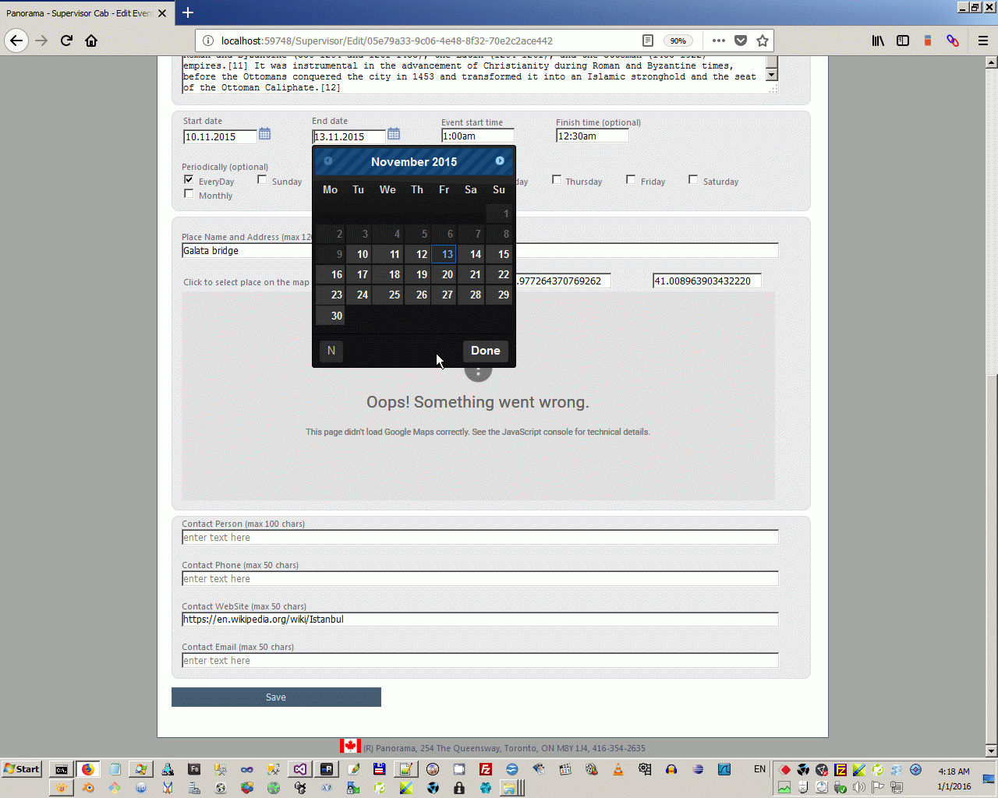The width and height of the screenshot is (998, 798).
Task: Edit the Finish time field
Action: pyautogui.click(x=592, y=136)
